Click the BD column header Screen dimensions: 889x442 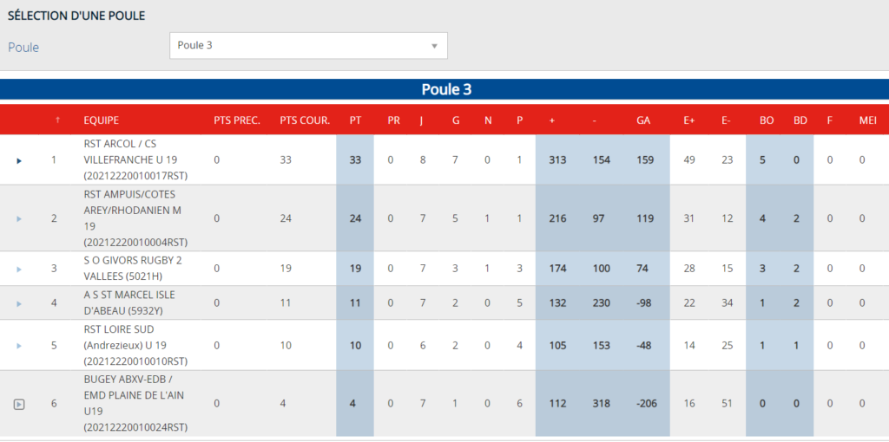(800, 120)
